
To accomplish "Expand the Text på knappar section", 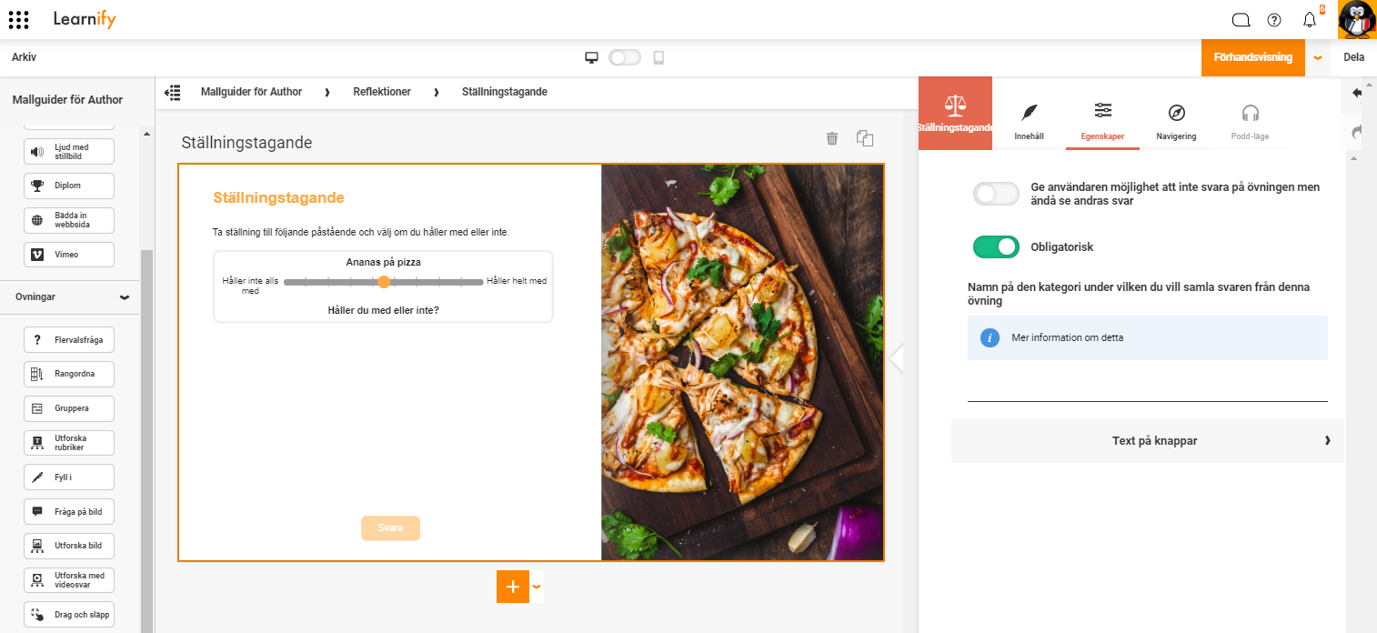I will (1148, 440).
